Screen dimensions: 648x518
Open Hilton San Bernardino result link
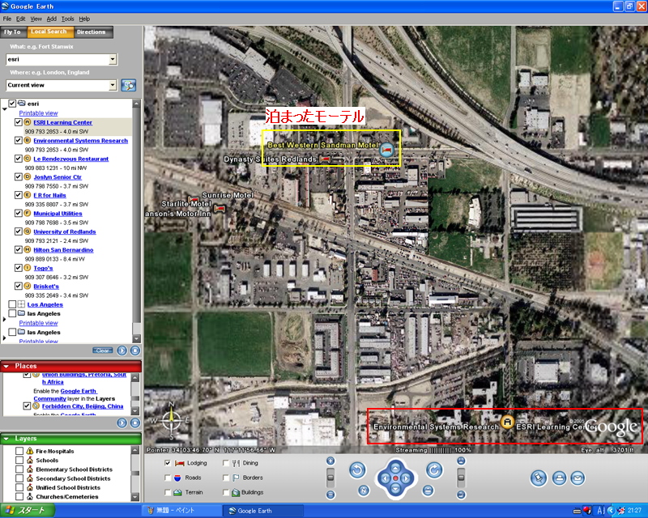(63, 250)
